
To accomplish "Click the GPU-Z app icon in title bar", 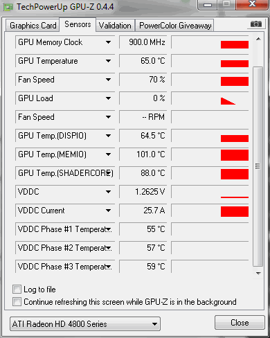I will tap(8, 7).
